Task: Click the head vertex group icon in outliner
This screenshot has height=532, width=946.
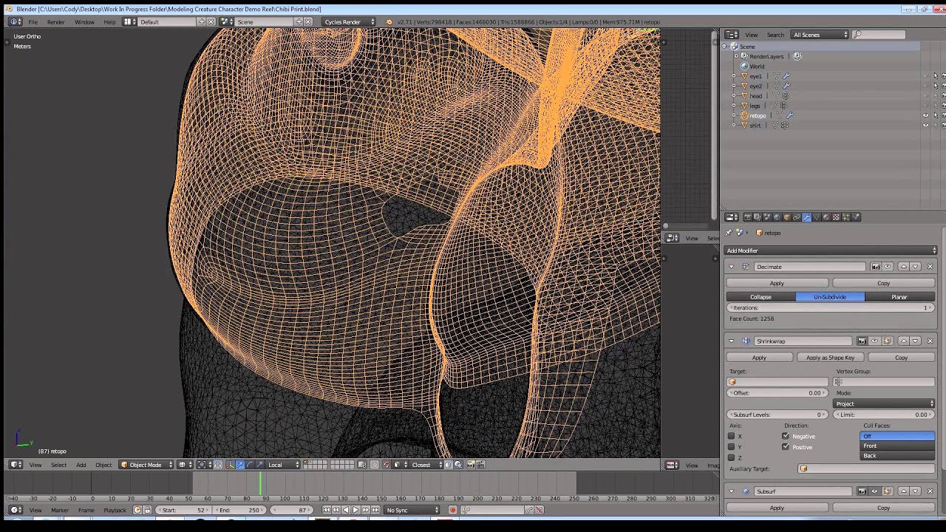Action: point(786,95)
